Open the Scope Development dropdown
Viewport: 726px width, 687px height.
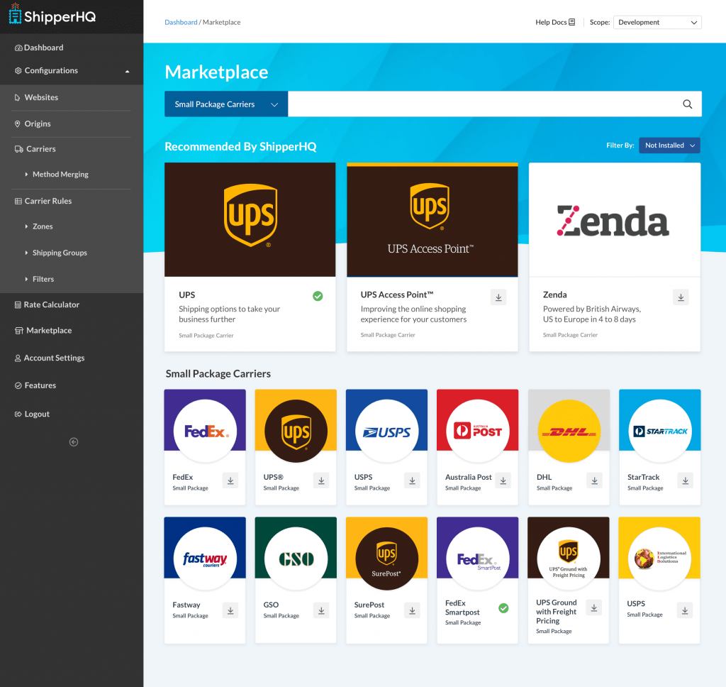pos(657,22)
